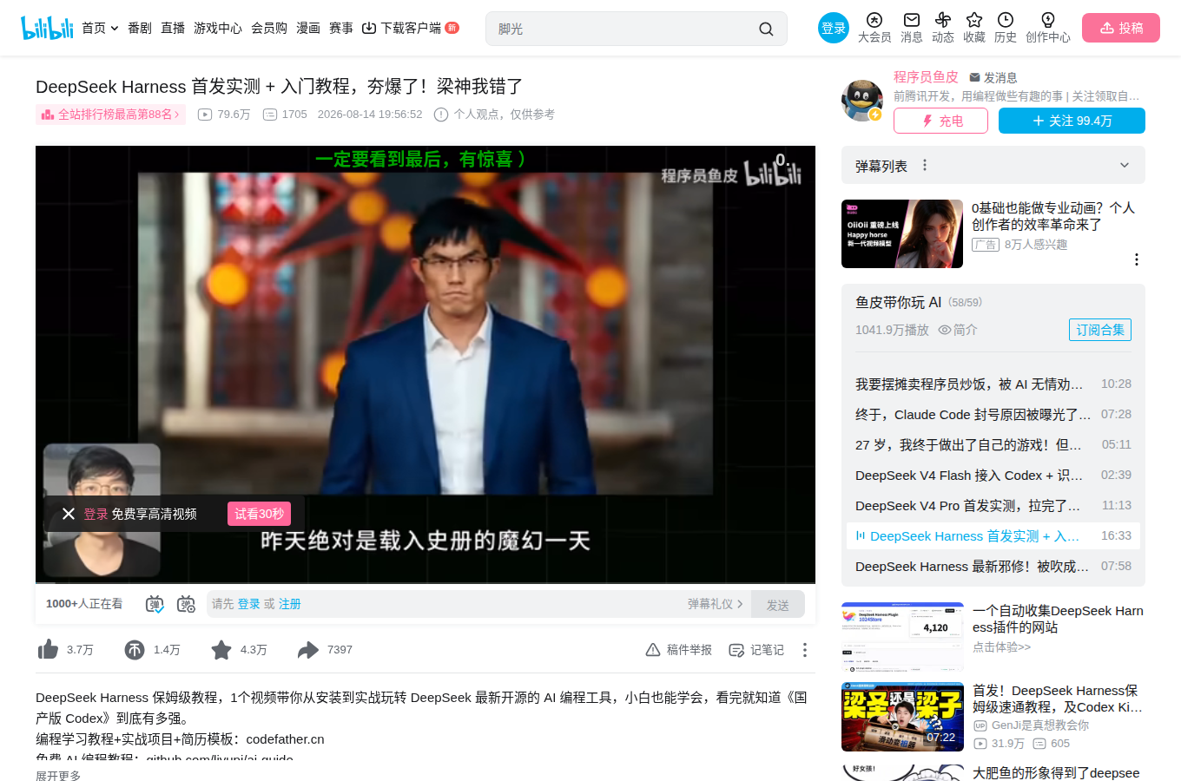Click the like thumbs-up icon

click(48, 650)
